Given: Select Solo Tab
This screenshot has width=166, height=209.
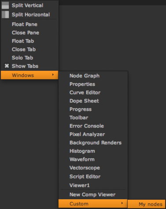Looking at the screenshot, I should (x=22, y=58).
